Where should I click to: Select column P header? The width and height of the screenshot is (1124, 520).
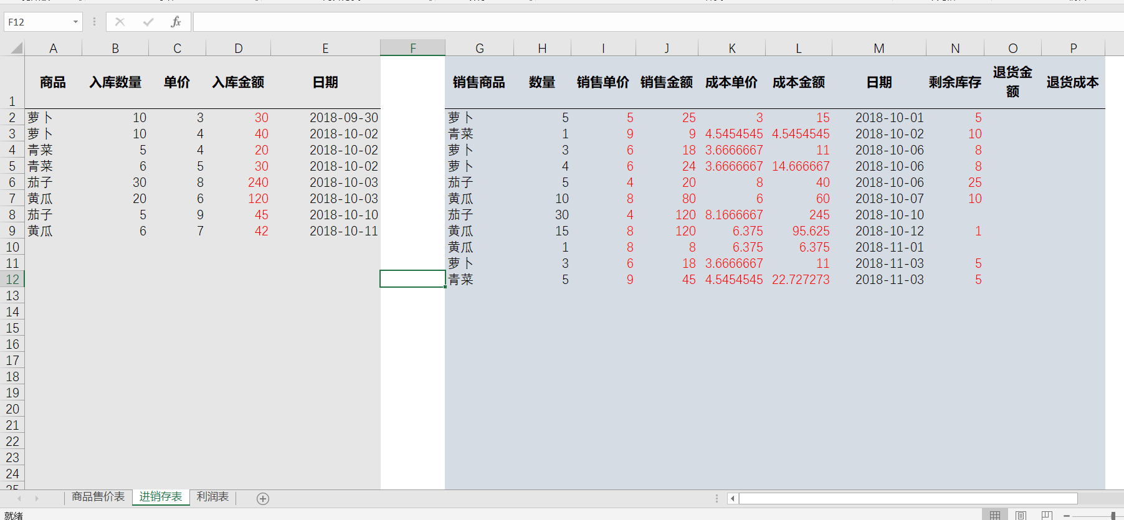[x=1074, y=48]
